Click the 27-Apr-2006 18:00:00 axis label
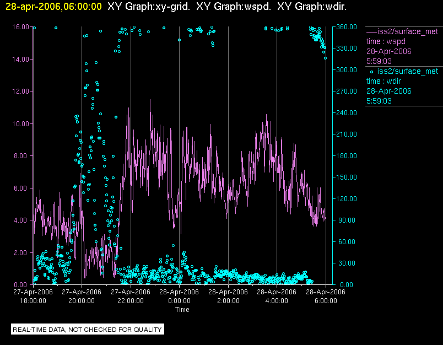 pos(33,296)
